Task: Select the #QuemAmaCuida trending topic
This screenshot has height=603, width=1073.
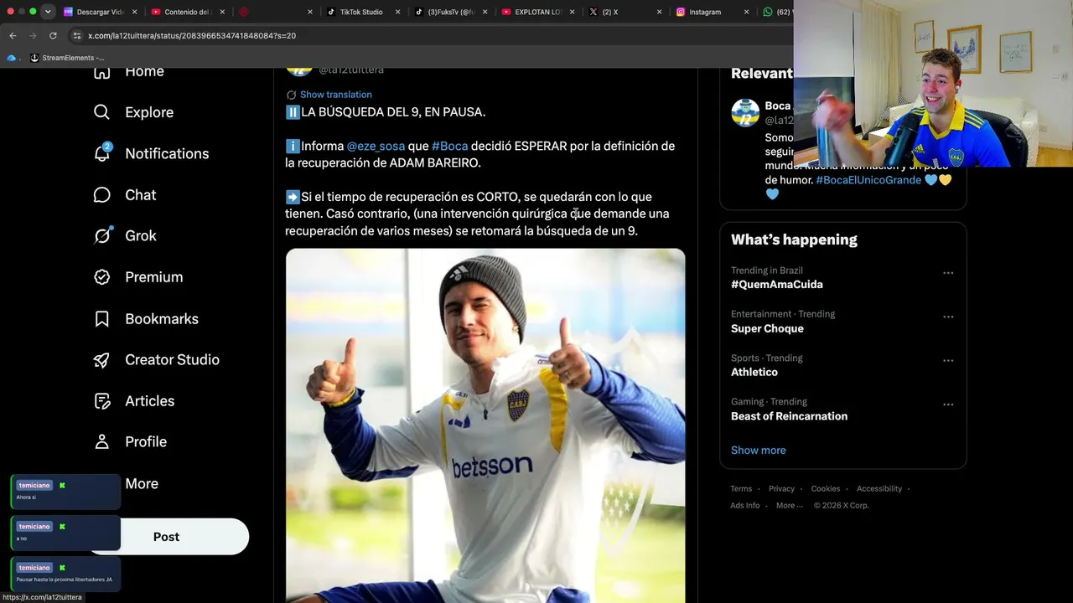Action: point(777,285)
